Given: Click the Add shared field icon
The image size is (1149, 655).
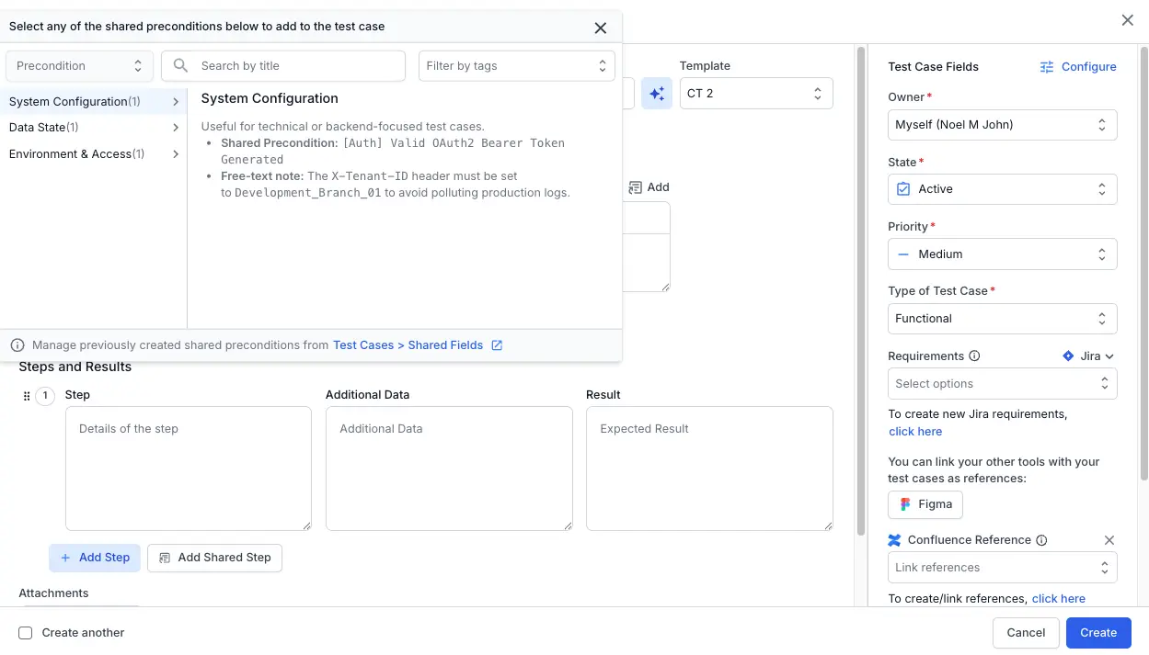Looking at the screenshot, I should click(x=637, y=186).
